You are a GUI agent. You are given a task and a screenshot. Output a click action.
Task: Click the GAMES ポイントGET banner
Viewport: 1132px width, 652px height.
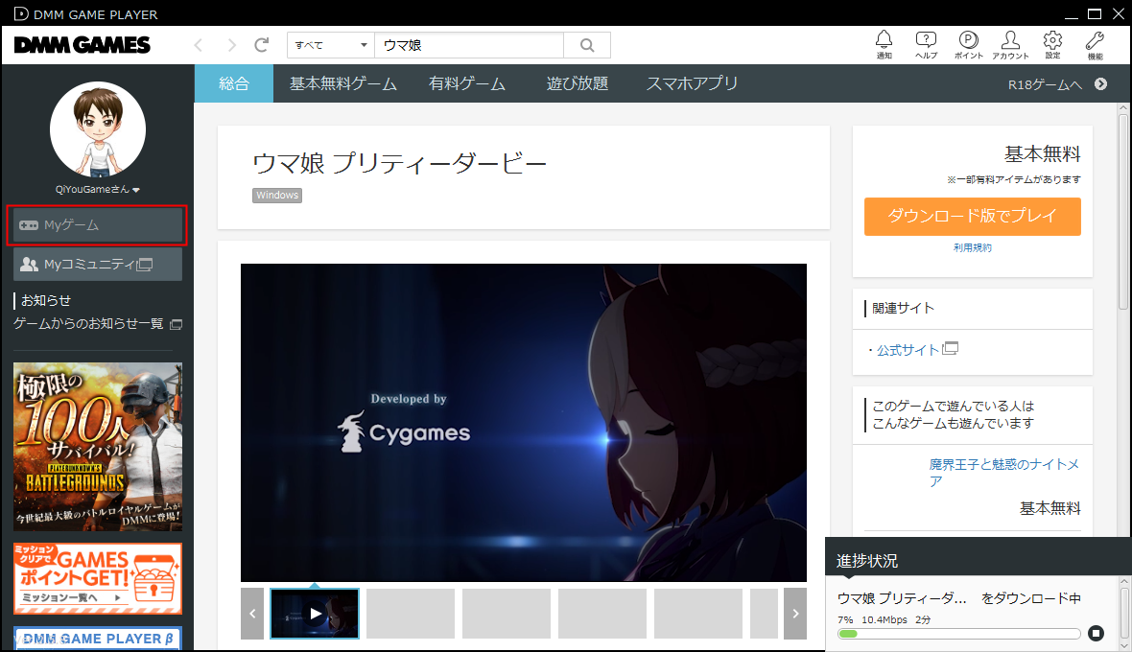[x=98, y=578]
